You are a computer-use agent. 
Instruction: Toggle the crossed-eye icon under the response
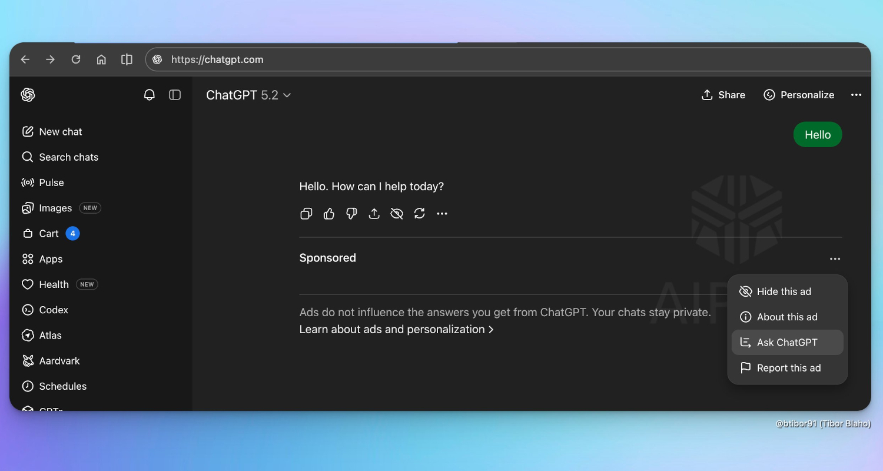397,214
